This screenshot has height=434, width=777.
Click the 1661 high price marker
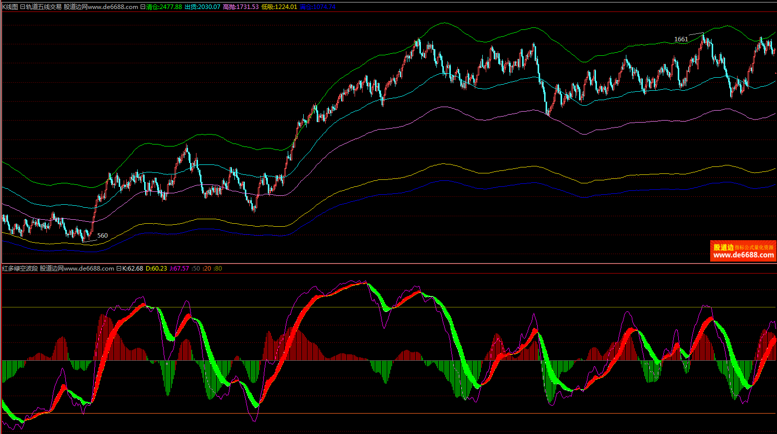[681, 39]
